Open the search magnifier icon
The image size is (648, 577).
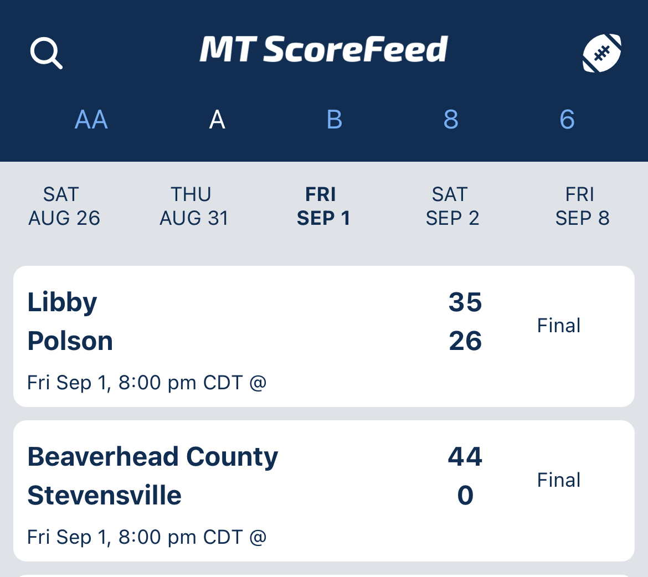tap(47, 53)
